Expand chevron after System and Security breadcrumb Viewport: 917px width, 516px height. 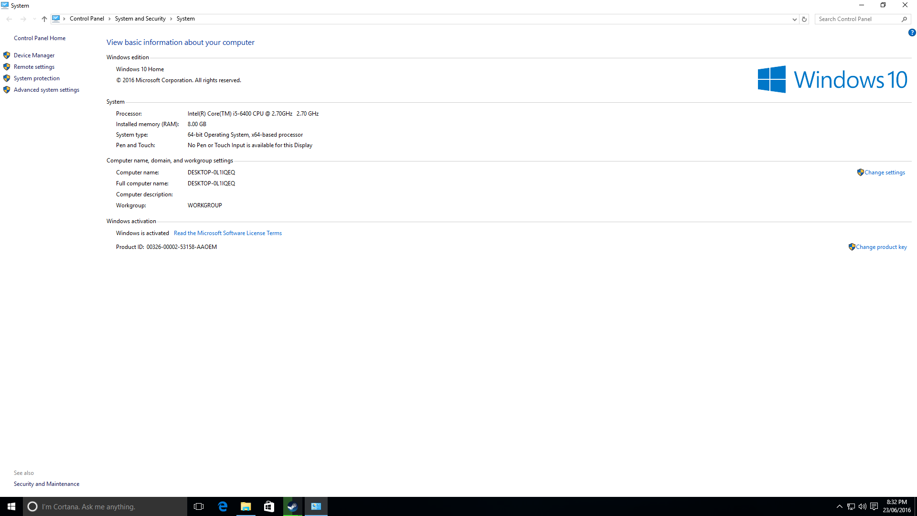(x=171, y=19)
